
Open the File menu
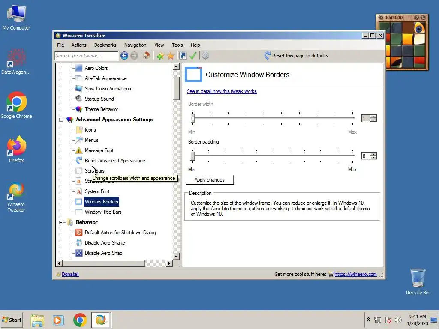click(60, 45)
